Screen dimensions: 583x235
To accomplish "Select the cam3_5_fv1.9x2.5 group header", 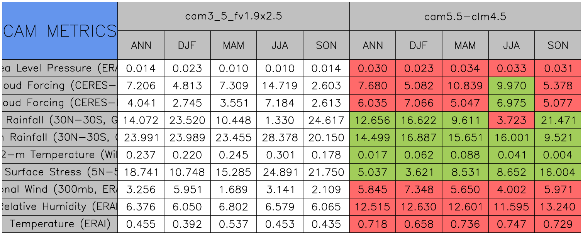I will [233, 17].
